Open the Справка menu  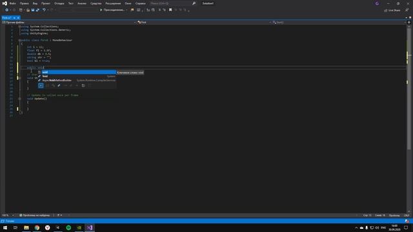[141, 3]
